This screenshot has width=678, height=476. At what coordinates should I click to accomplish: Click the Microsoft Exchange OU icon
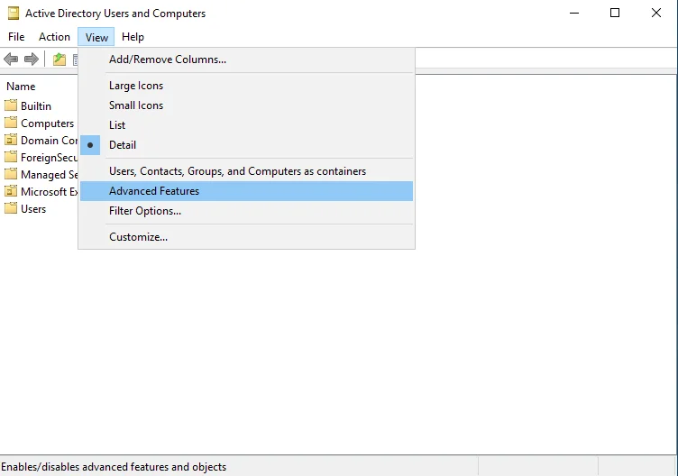coord(11,191)
